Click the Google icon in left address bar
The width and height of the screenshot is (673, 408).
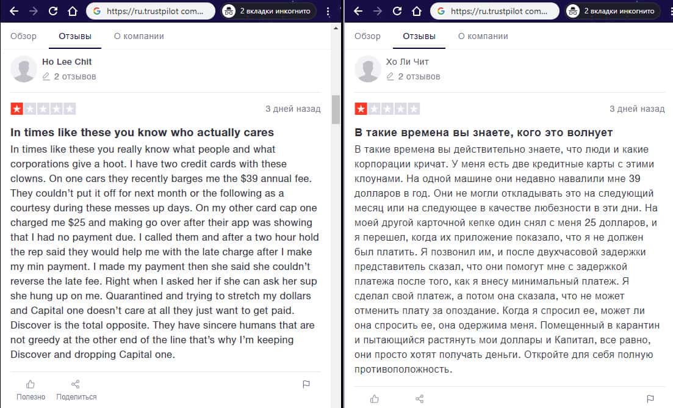pos(97,11)
